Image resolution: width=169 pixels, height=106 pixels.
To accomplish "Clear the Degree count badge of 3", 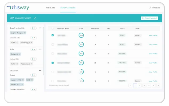I will (35, 75).
